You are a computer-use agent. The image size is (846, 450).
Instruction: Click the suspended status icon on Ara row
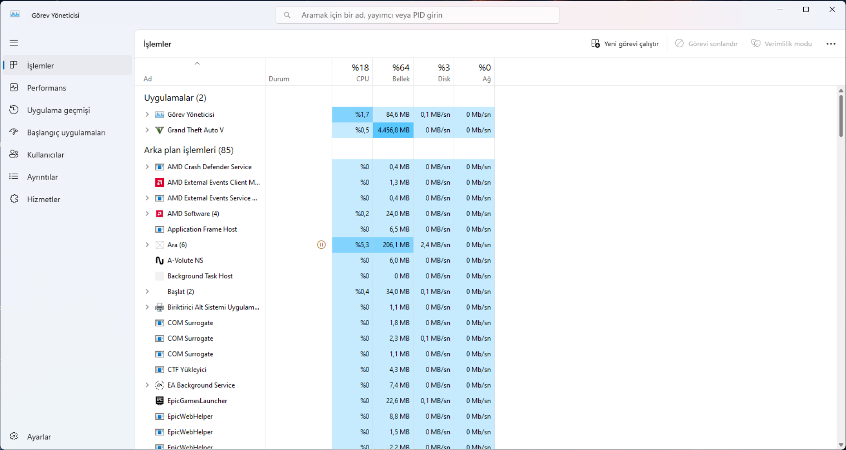(x=321, y=245)
